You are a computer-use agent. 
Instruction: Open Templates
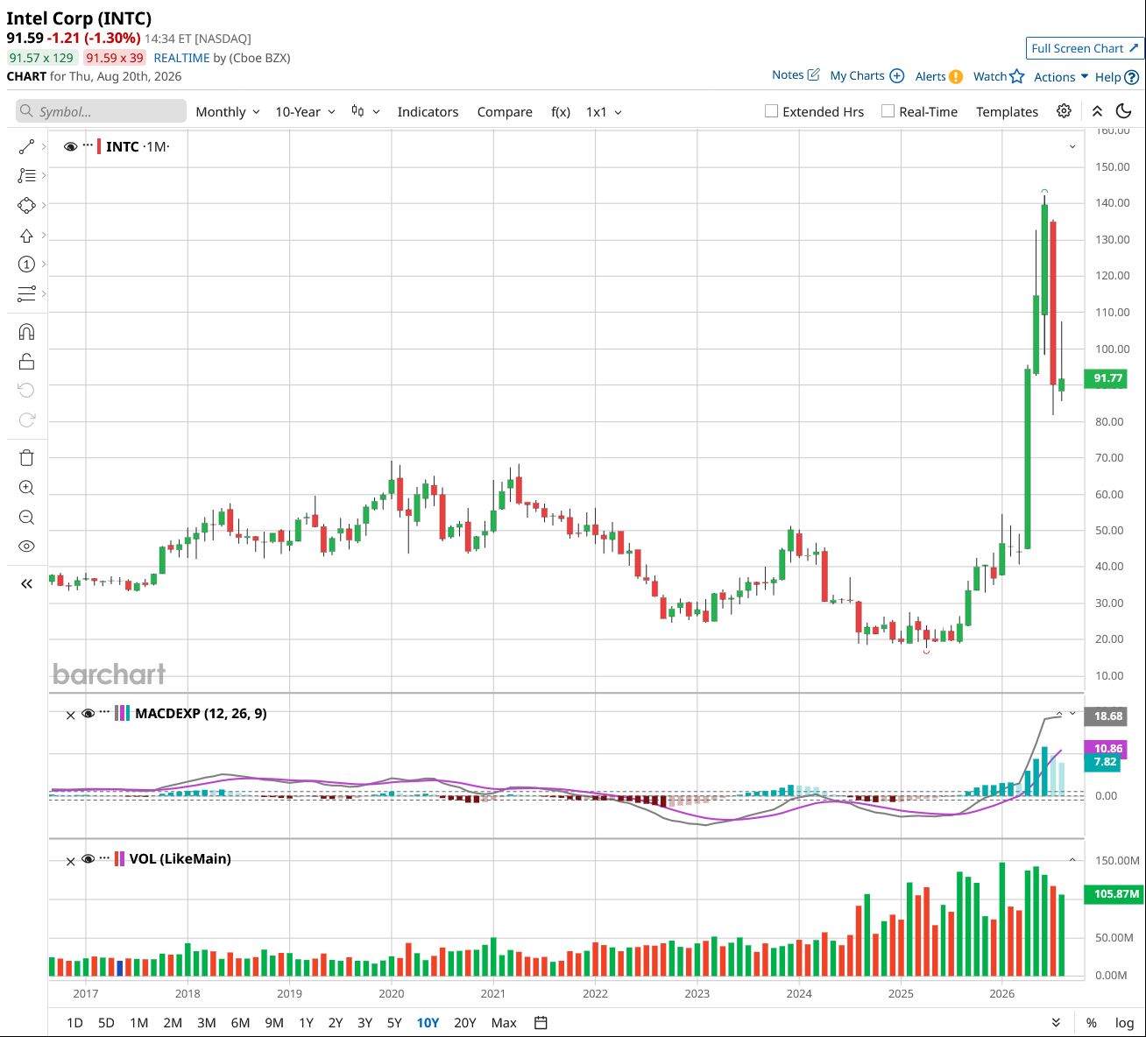click(x=1007, y=112)
